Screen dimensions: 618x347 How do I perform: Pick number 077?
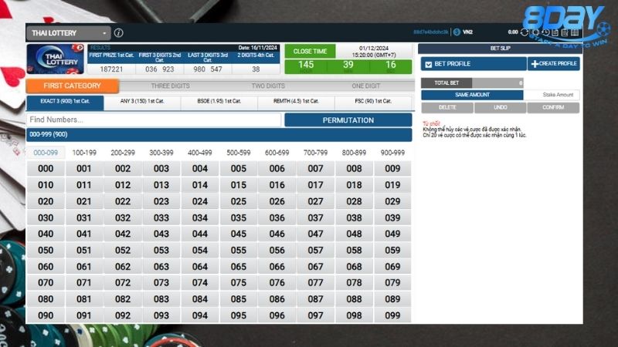315,283
